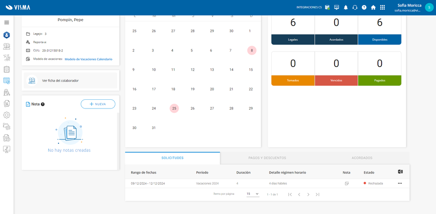Screen dimensions: 436x214
Task: Click the Duración column header
Action: click(243, 172)
